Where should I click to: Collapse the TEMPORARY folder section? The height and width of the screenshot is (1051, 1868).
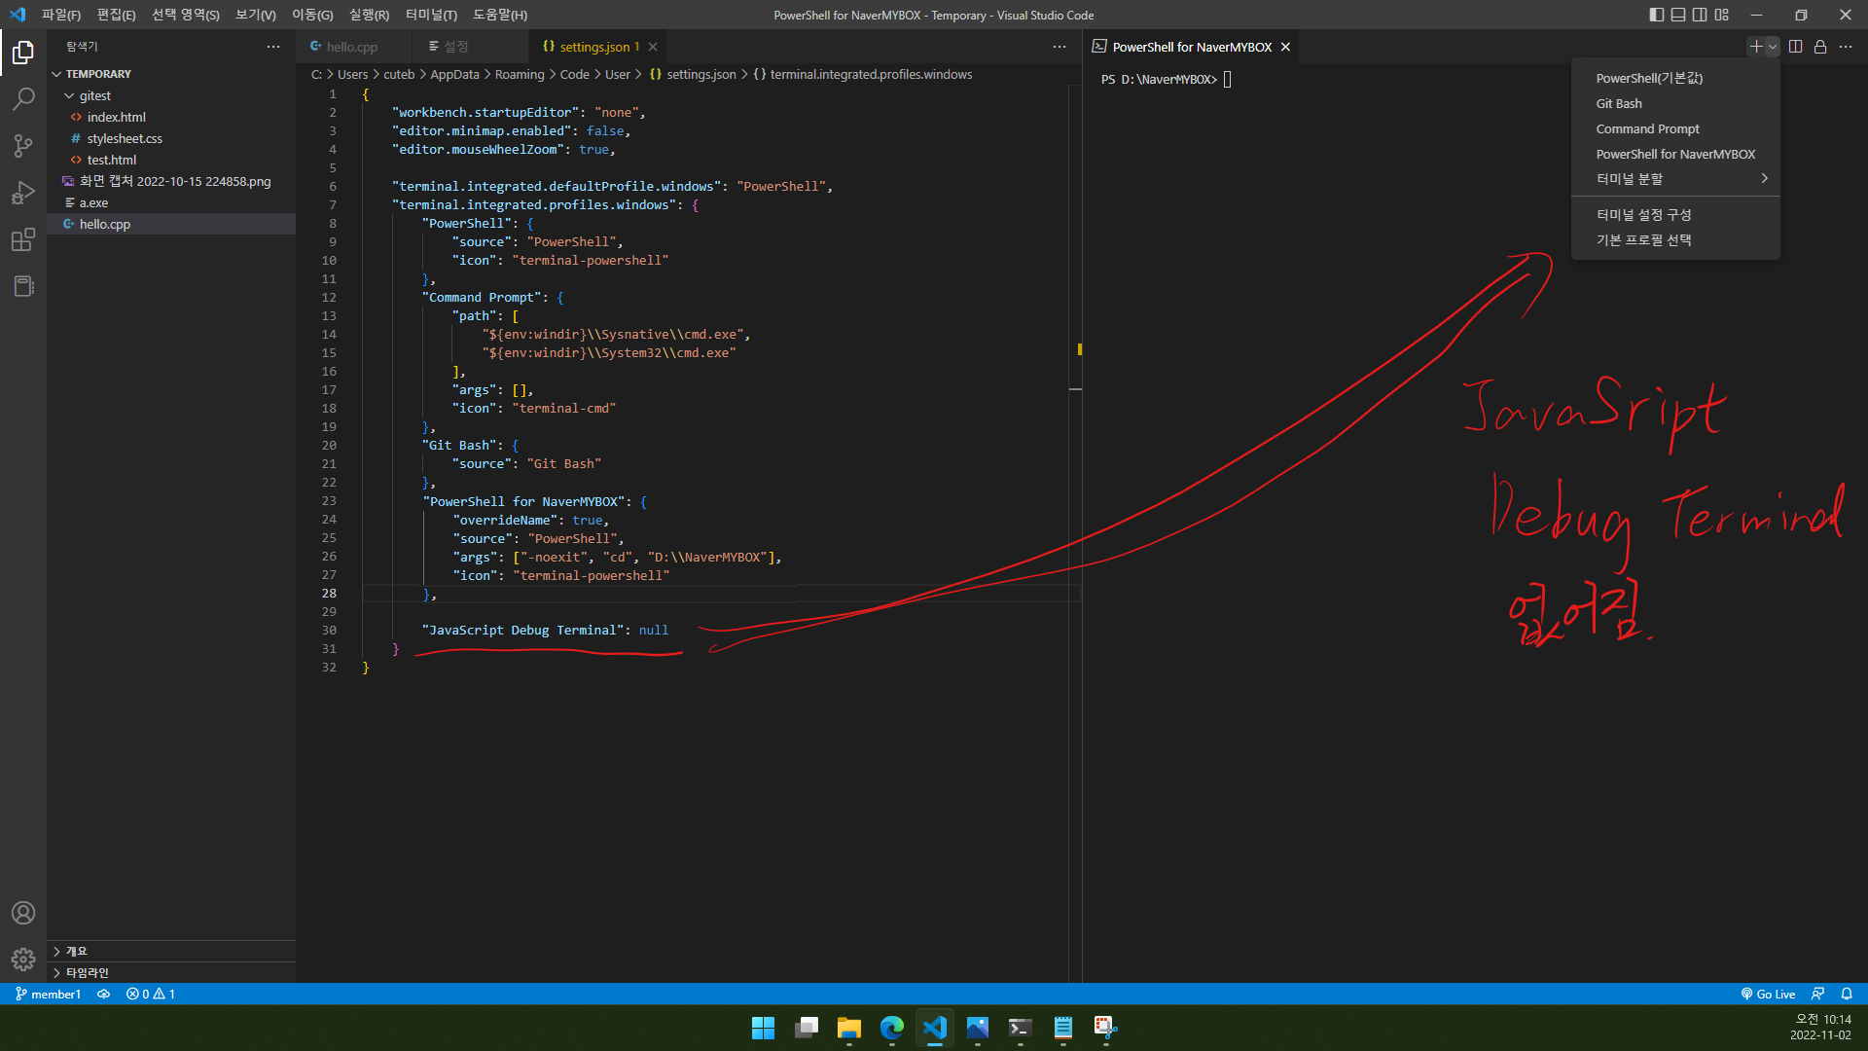pos(171,74)
